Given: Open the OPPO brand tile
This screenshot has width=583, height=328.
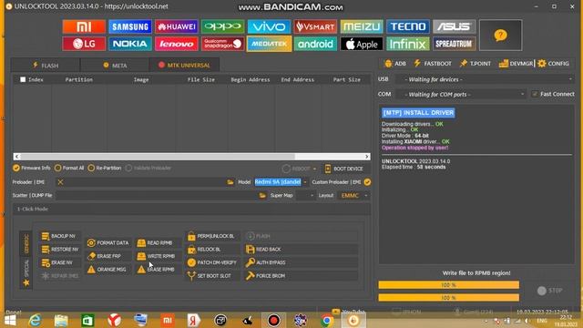Looking at the screenshot, I should (222, 26).
